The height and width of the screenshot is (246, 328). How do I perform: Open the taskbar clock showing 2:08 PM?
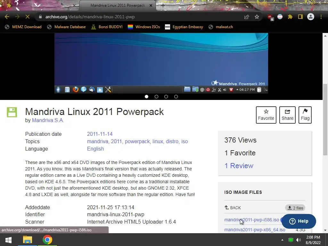[x=313, y=240]
